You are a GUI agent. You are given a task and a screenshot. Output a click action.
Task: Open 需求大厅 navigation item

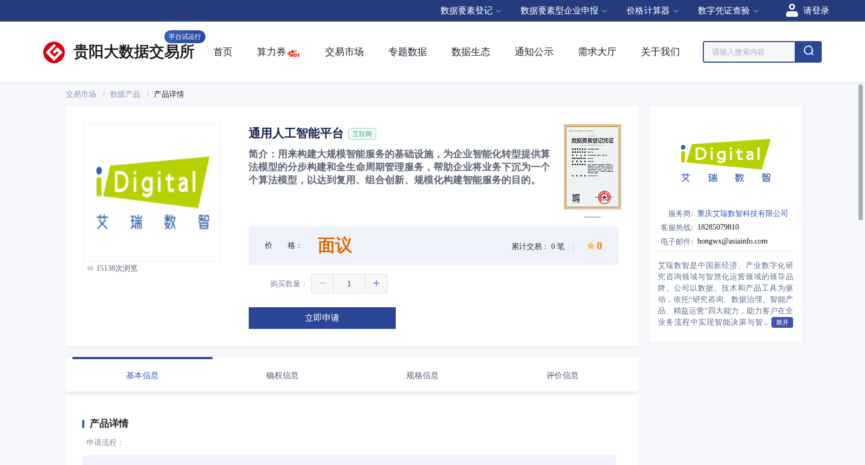(x=597, y=52)
